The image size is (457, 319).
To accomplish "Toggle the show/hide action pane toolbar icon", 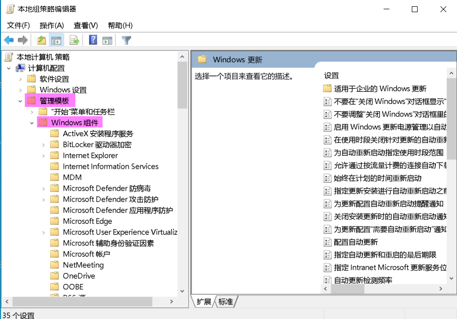I will [107, 40].
